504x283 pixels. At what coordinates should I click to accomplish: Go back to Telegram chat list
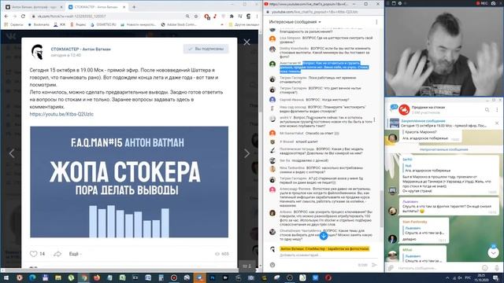tap(393, 108)
